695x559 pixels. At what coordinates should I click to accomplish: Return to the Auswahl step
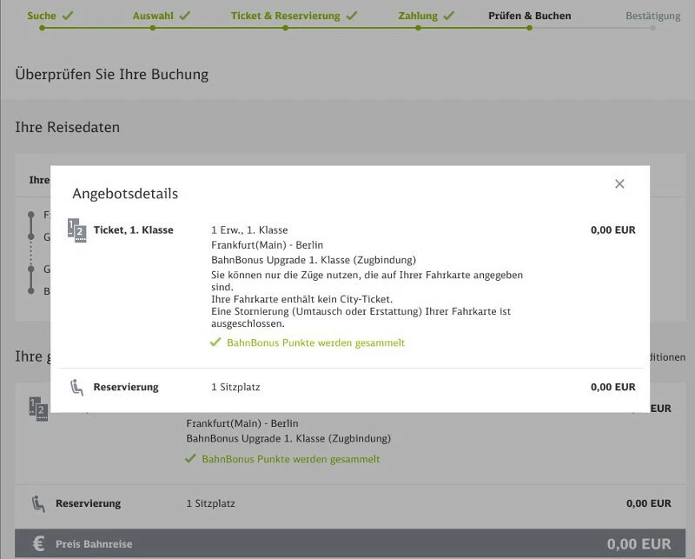(153, 16)
